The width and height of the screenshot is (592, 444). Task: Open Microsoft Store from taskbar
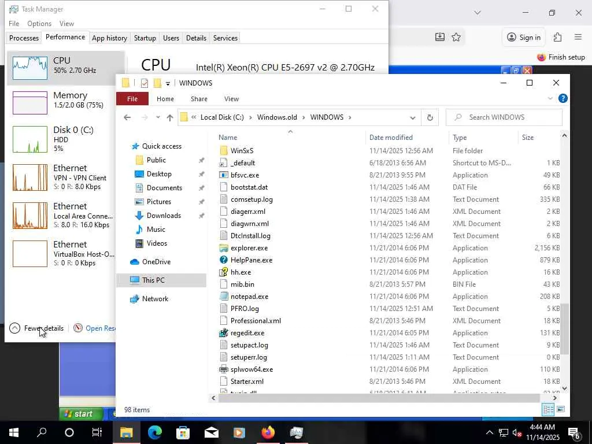click(183, 432)
